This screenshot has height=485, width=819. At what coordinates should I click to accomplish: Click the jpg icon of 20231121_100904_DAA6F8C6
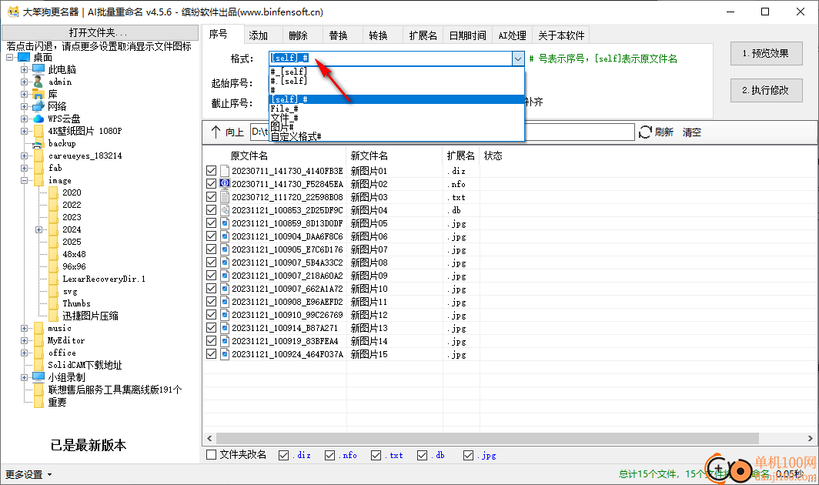coord(225,236)
